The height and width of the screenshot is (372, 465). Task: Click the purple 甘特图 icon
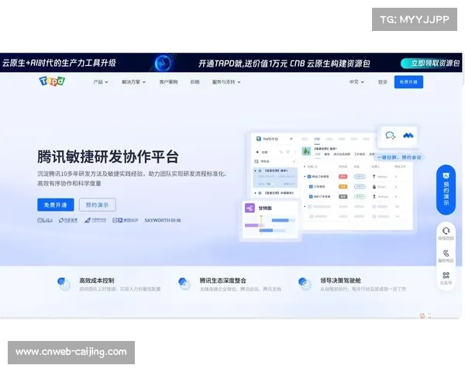[250, 208]
